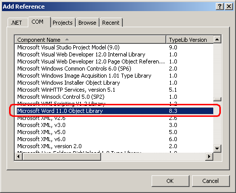236x193 pixels.
Task: Close the Add Reference dialog
Action: point(229,7)
